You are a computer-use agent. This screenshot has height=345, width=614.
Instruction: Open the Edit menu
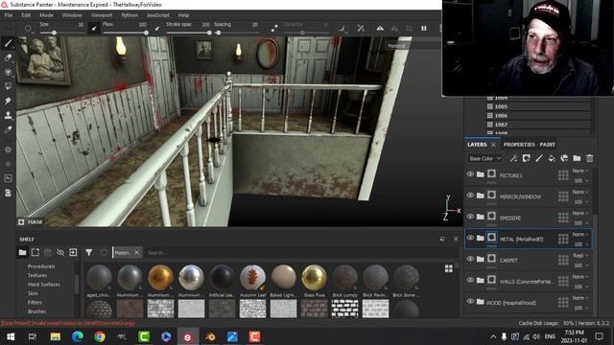[26, 15]
